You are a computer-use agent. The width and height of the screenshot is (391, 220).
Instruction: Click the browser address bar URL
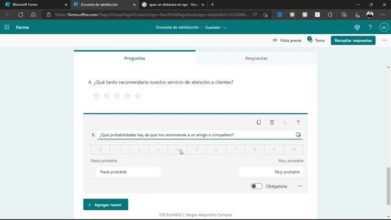pos(152,15)
